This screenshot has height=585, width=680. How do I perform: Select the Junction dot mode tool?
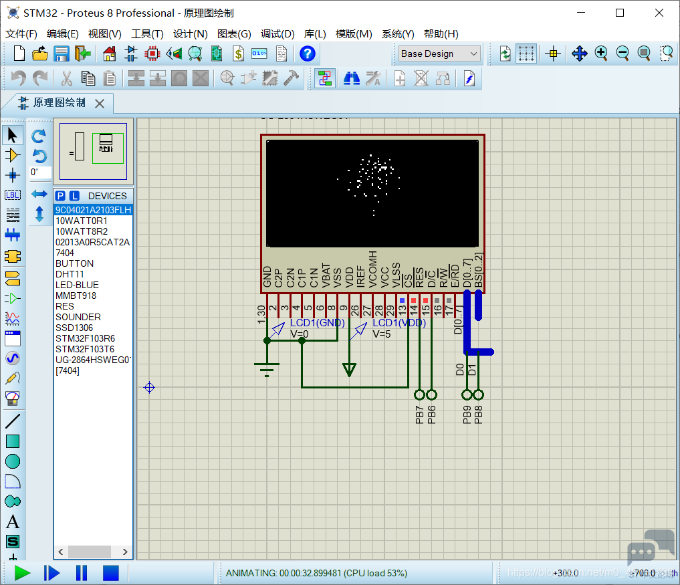click(12, 175)
